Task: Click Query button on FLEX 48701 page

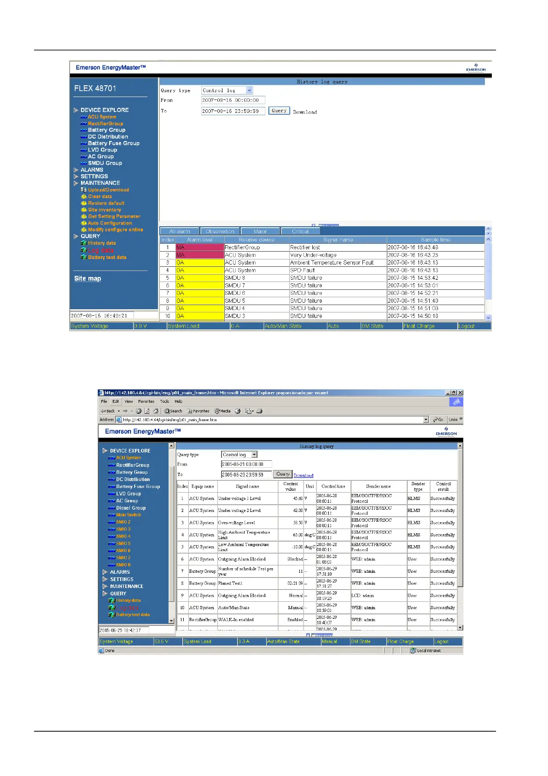Action: [x=279, y=111]
